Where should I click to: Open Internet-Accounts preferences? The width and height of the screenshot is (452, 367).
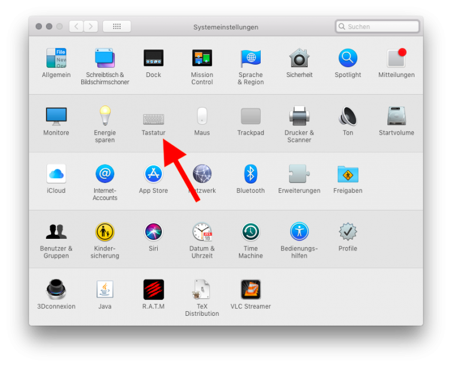105,174
